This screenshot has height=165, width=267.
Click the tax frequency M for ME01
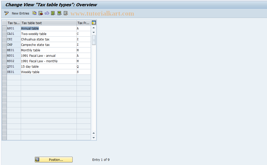point(84,50)
